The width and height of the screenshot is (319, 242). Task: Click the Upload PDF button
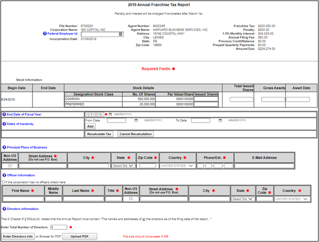point(83,236)
